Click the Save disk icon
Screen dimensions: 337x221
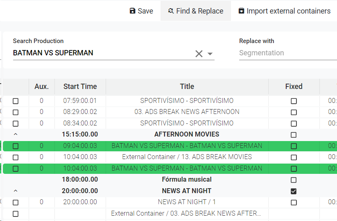[132, 11]
